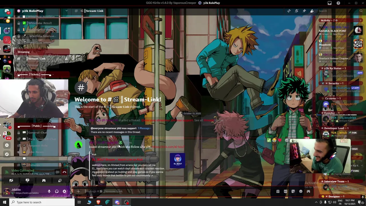Start an activity with gamepad icon
Image resolution: width=366 pixels, height=206 pixels.
click(x=44, y=181)
